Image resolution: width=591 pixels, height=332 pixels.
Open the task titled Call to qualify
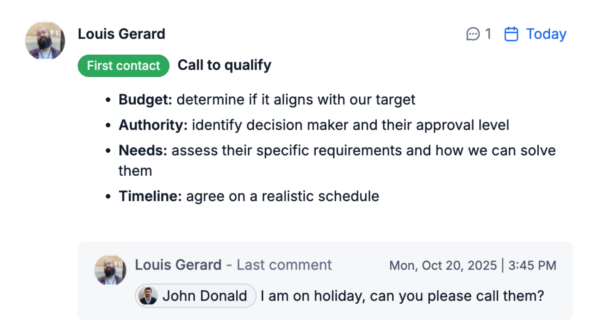(225, 65)
